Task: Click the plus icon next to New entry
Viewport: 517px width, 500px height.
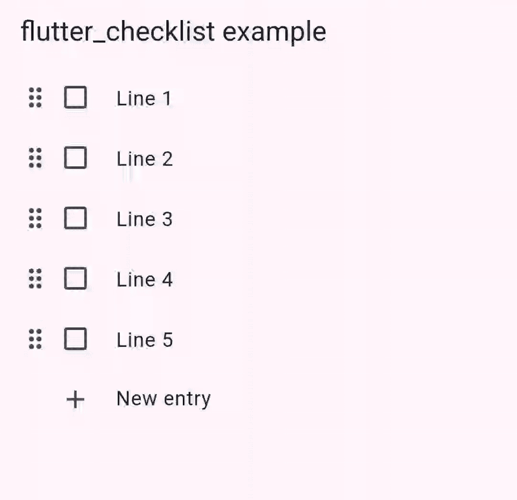Action: pyautogui.click(x=76, y=399)
